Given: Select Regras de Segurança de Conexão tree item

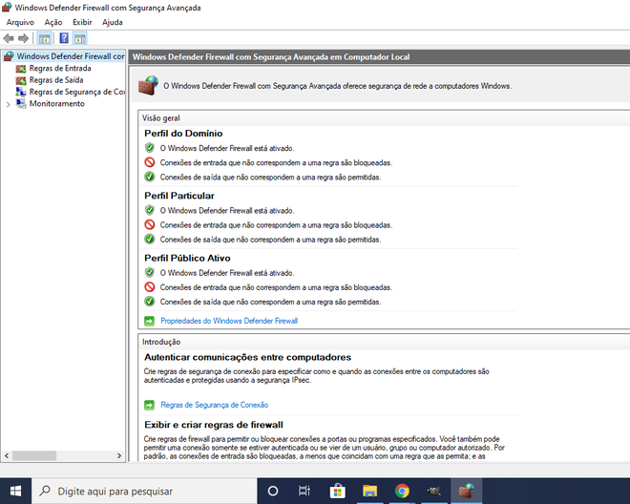Looking at the screenshot, I should coord(76,92).
